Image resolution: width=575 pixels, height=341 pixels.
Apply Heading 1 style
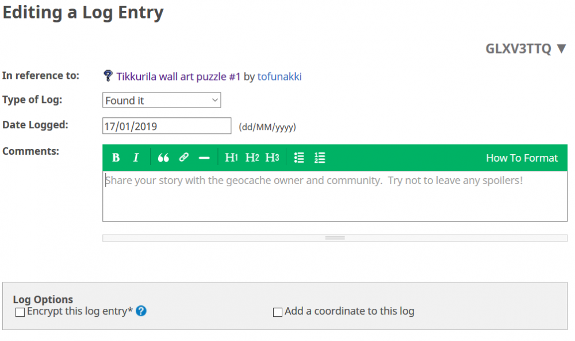[231, 158]
